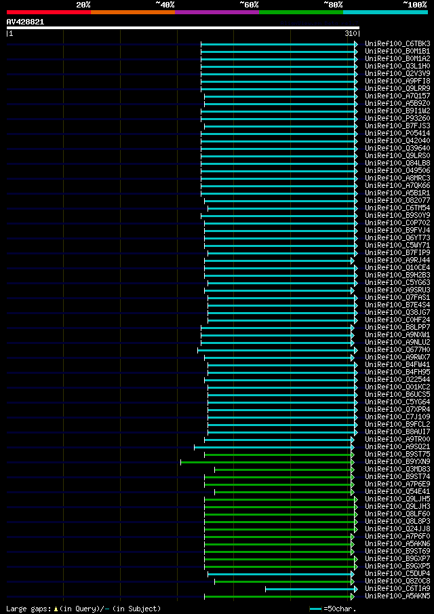Click the 310 end position label
This screenshot has height=614, width=434.
click(x=352, y=34)
